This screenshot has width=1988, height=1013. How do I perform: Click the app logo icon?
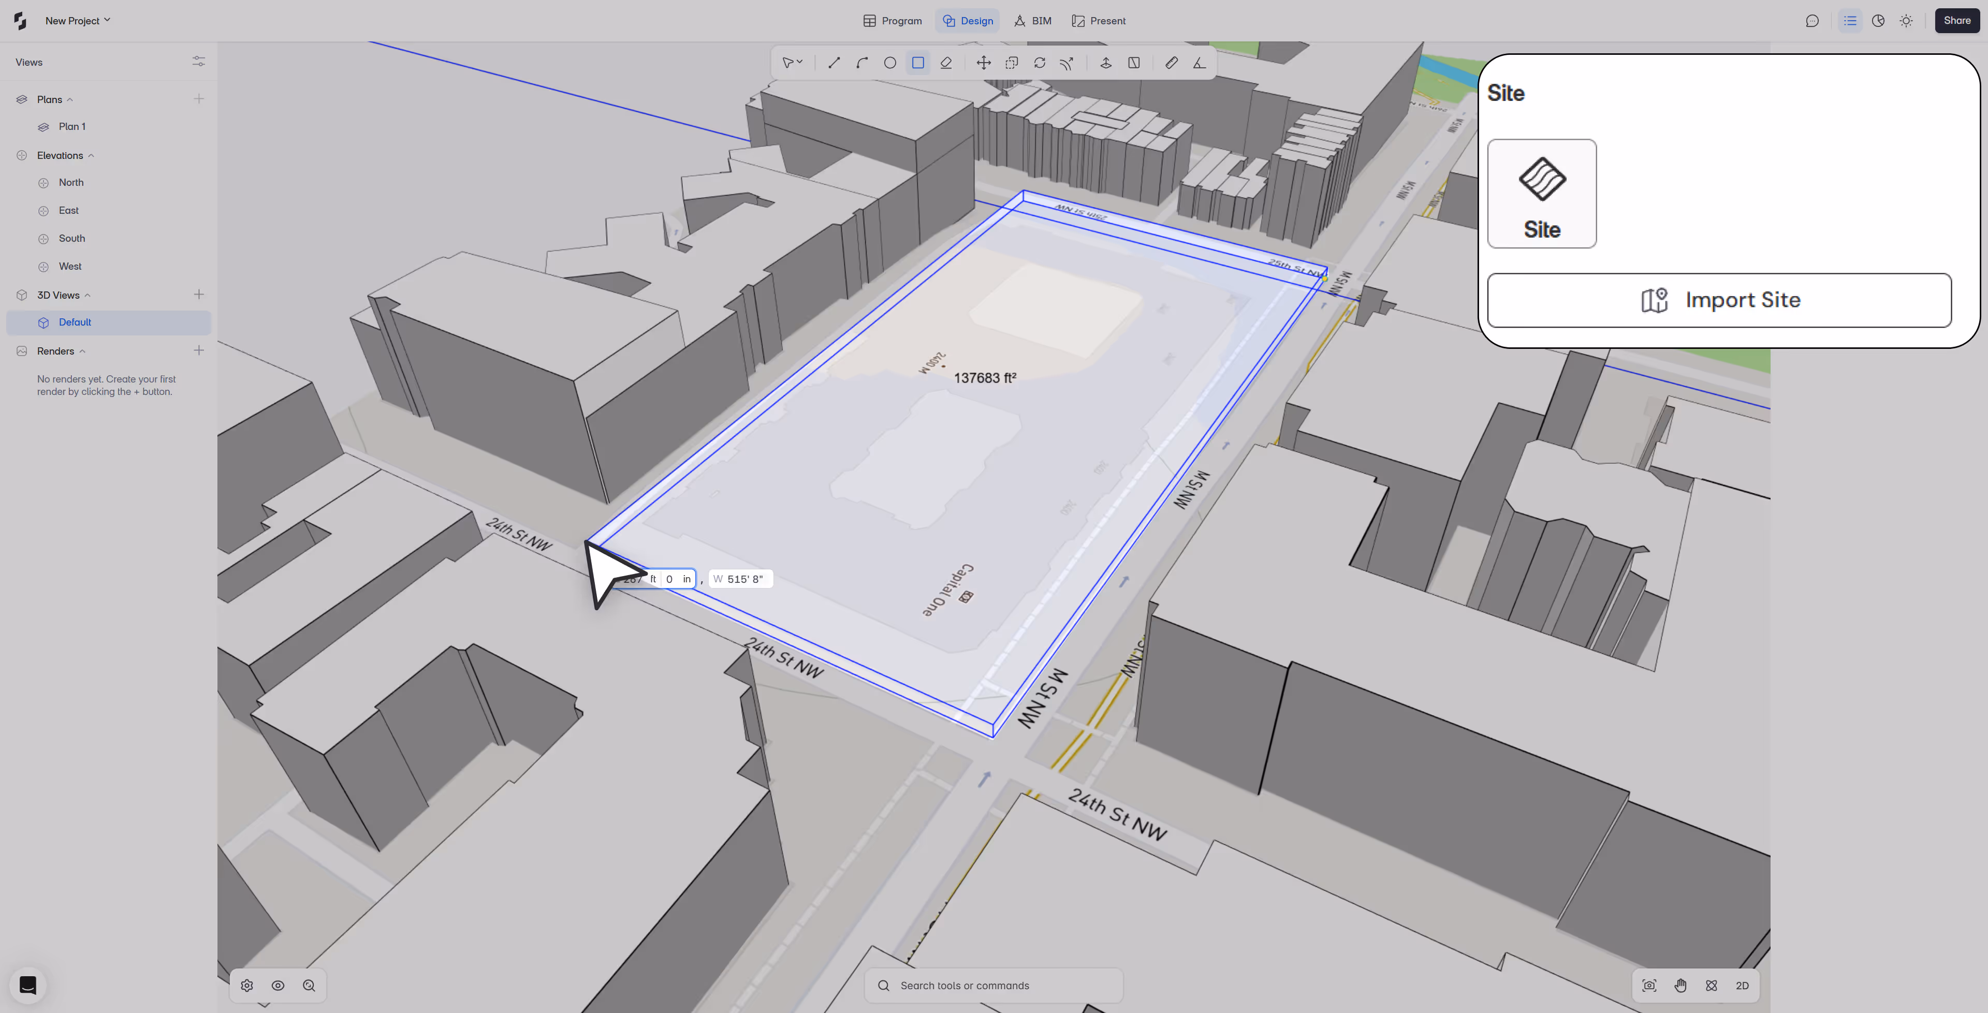[x=20, y=21]
